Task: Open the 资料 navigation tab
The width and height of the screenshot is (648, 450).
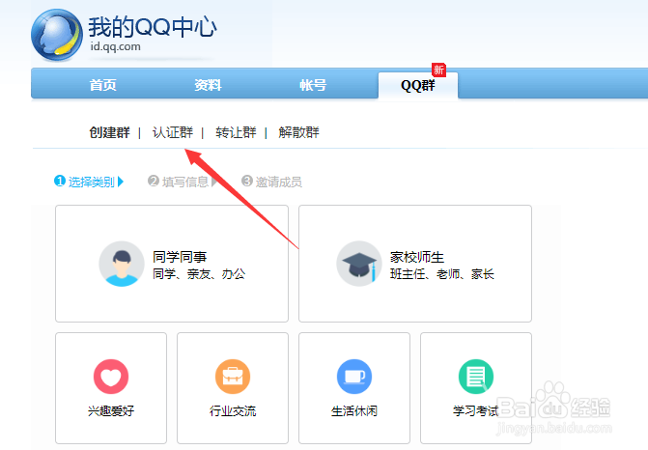Action: [x=208, y=85]
